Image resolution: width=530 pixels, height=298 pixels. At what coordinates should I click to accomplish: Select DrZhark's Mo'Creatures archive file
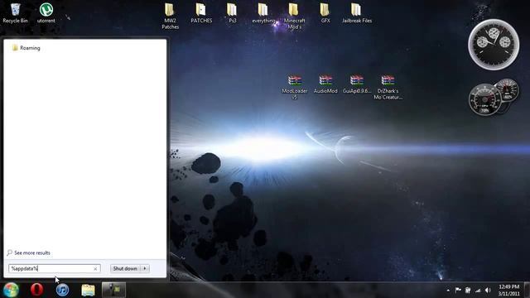tap(388, 87)
